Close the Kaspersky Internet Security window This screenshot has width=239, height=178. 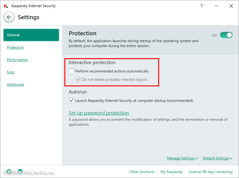click(x=231, y=6)
